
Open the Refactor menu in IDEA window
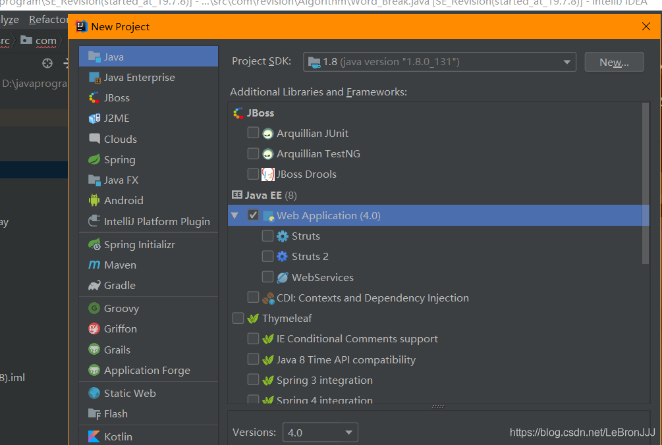coord(47,20)
